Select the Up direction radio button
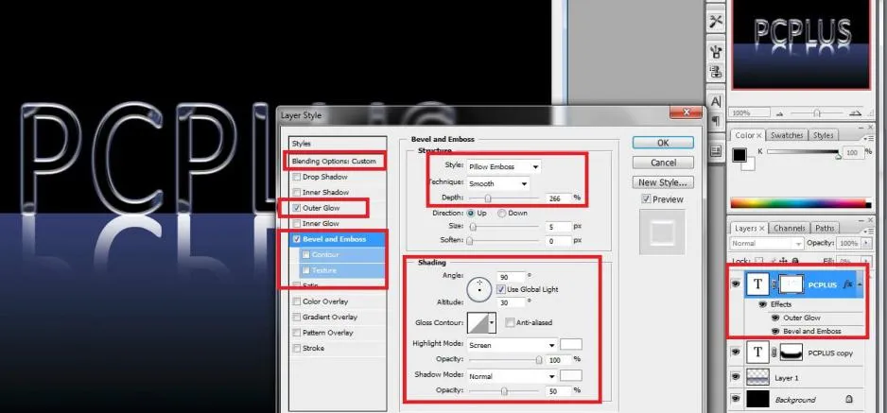The height and width of the screenshot is (413, 887). click(x=471, y=213)
